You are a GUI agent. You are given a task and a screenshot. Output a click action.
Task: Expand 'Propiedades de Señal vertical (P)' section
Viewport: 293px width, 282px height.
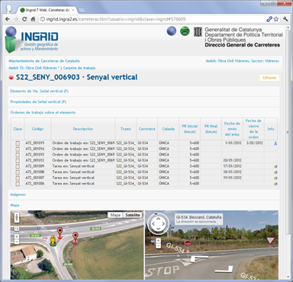tap(38, 101)
